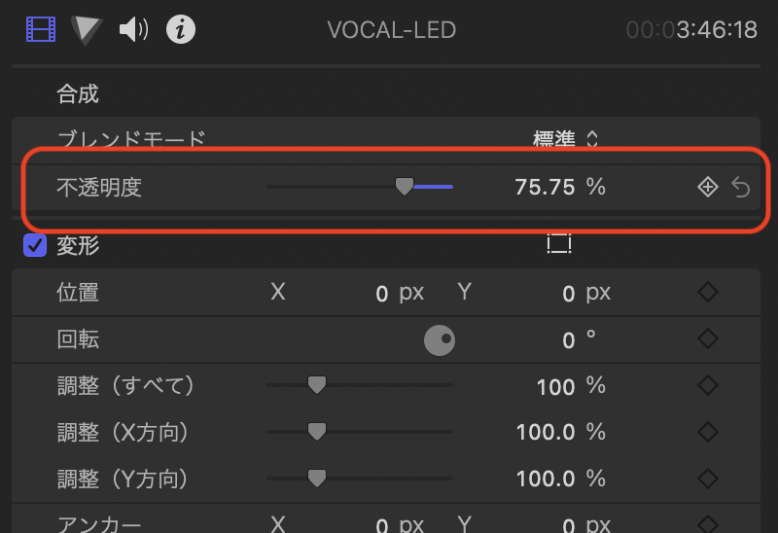Click the opacity 75.75 value field
The height and width of the screenshot is (533, 778).
(545, 187)
